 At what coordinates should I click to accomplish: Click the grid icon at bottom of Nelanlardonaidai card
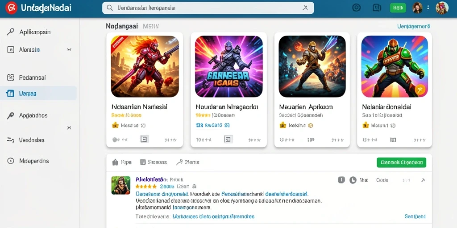pyautogui.click(x=393, y=140)
